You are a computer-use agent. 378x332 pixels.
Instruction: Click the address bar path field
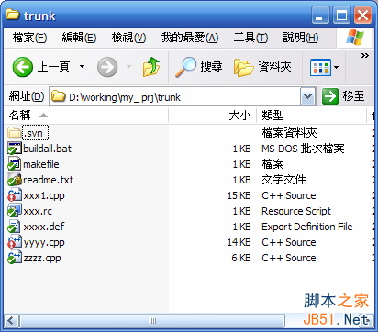tap(175, 97)
